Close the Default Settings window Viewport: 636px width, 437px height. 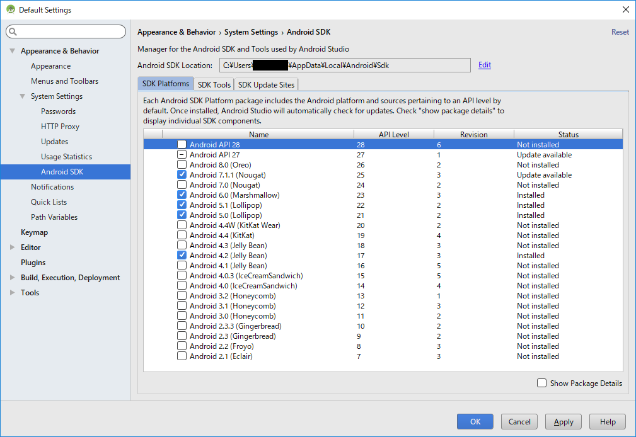(625, 9)
